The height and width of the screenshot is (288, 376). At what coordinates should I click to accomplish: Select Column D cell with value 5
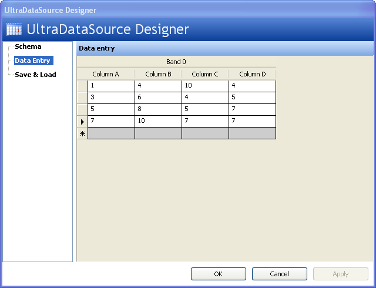pos(252,98)
